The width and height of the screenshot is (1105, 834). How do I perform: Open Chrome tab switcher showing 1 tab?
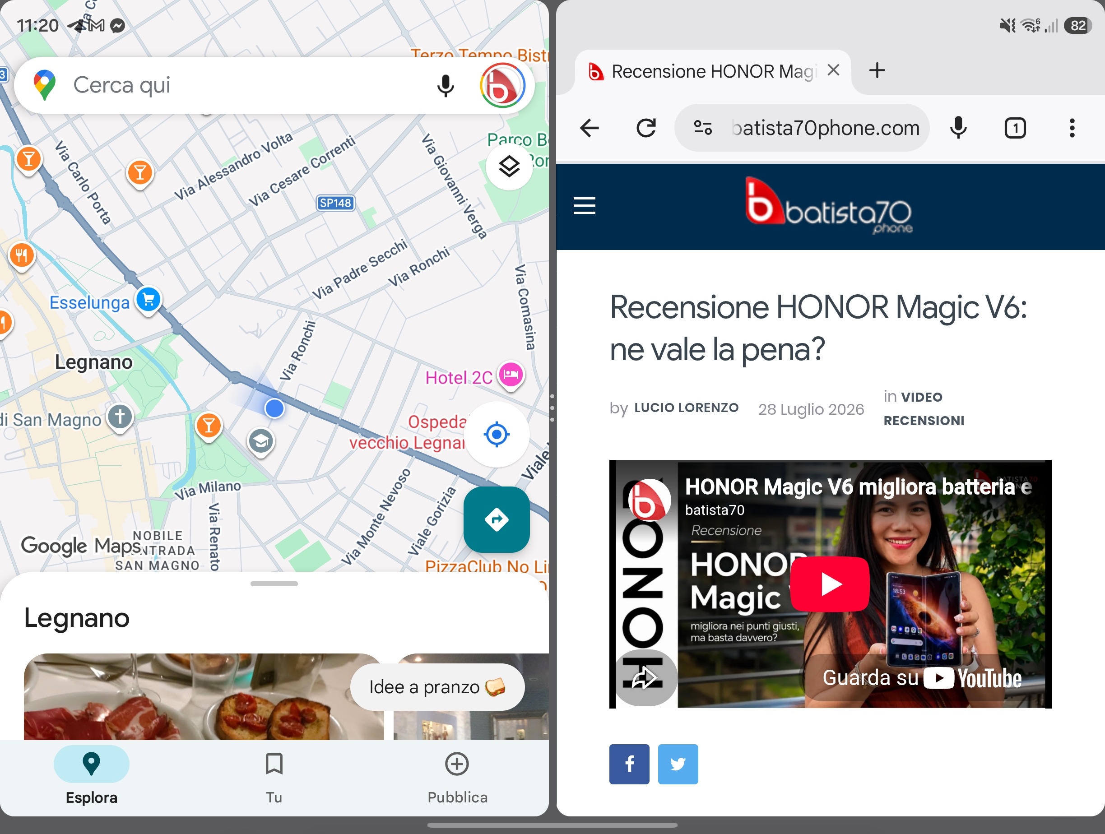coord(1015,128)
